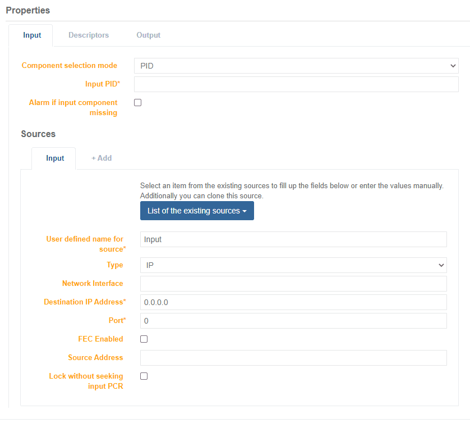This screenshot has width=470, height=423.
Task: Click the Sources section heading
Action: [38, 134]
